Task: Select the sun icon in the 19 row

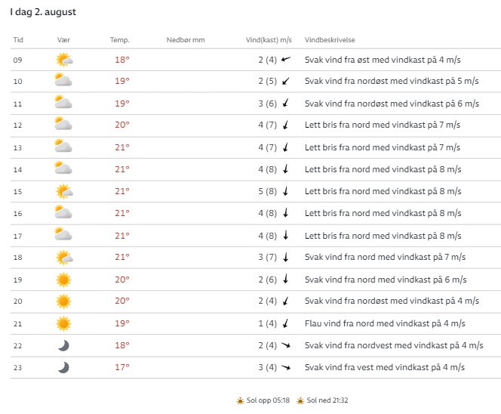Action: [64, 280]
